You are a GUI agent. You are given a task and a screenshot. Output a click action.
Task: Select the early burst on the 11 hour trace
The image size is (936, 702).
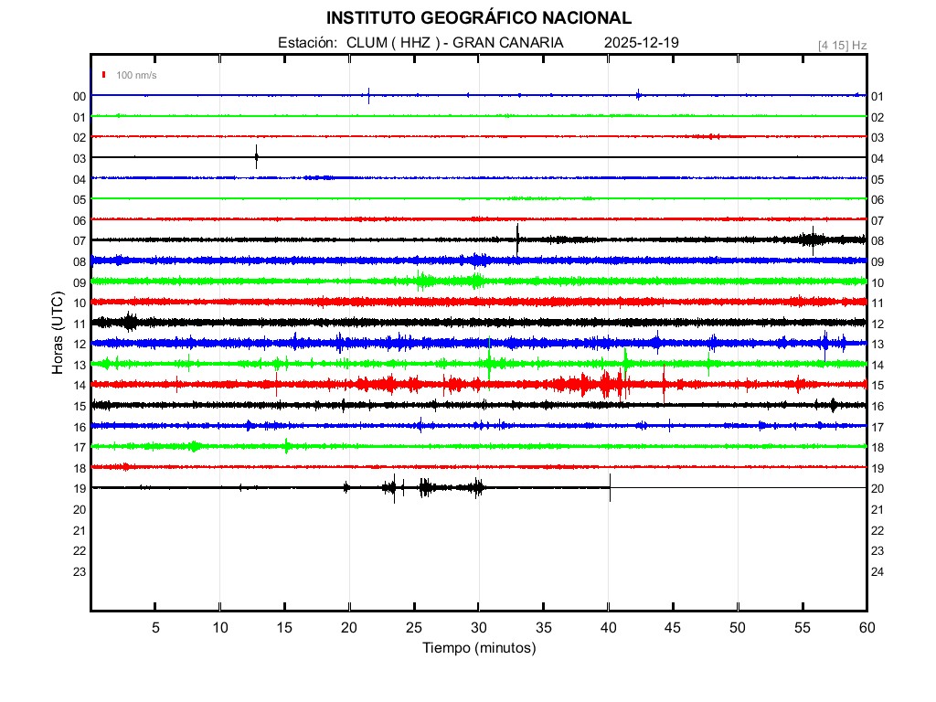tap(130, 322)
